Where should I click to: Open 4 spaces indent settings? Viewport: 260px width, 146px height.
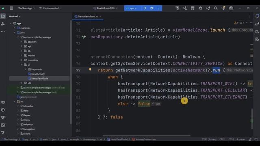(241, 140)
